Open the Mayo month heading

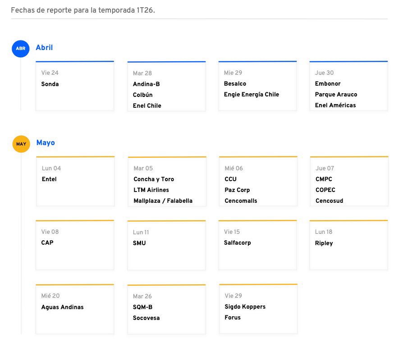46,143
